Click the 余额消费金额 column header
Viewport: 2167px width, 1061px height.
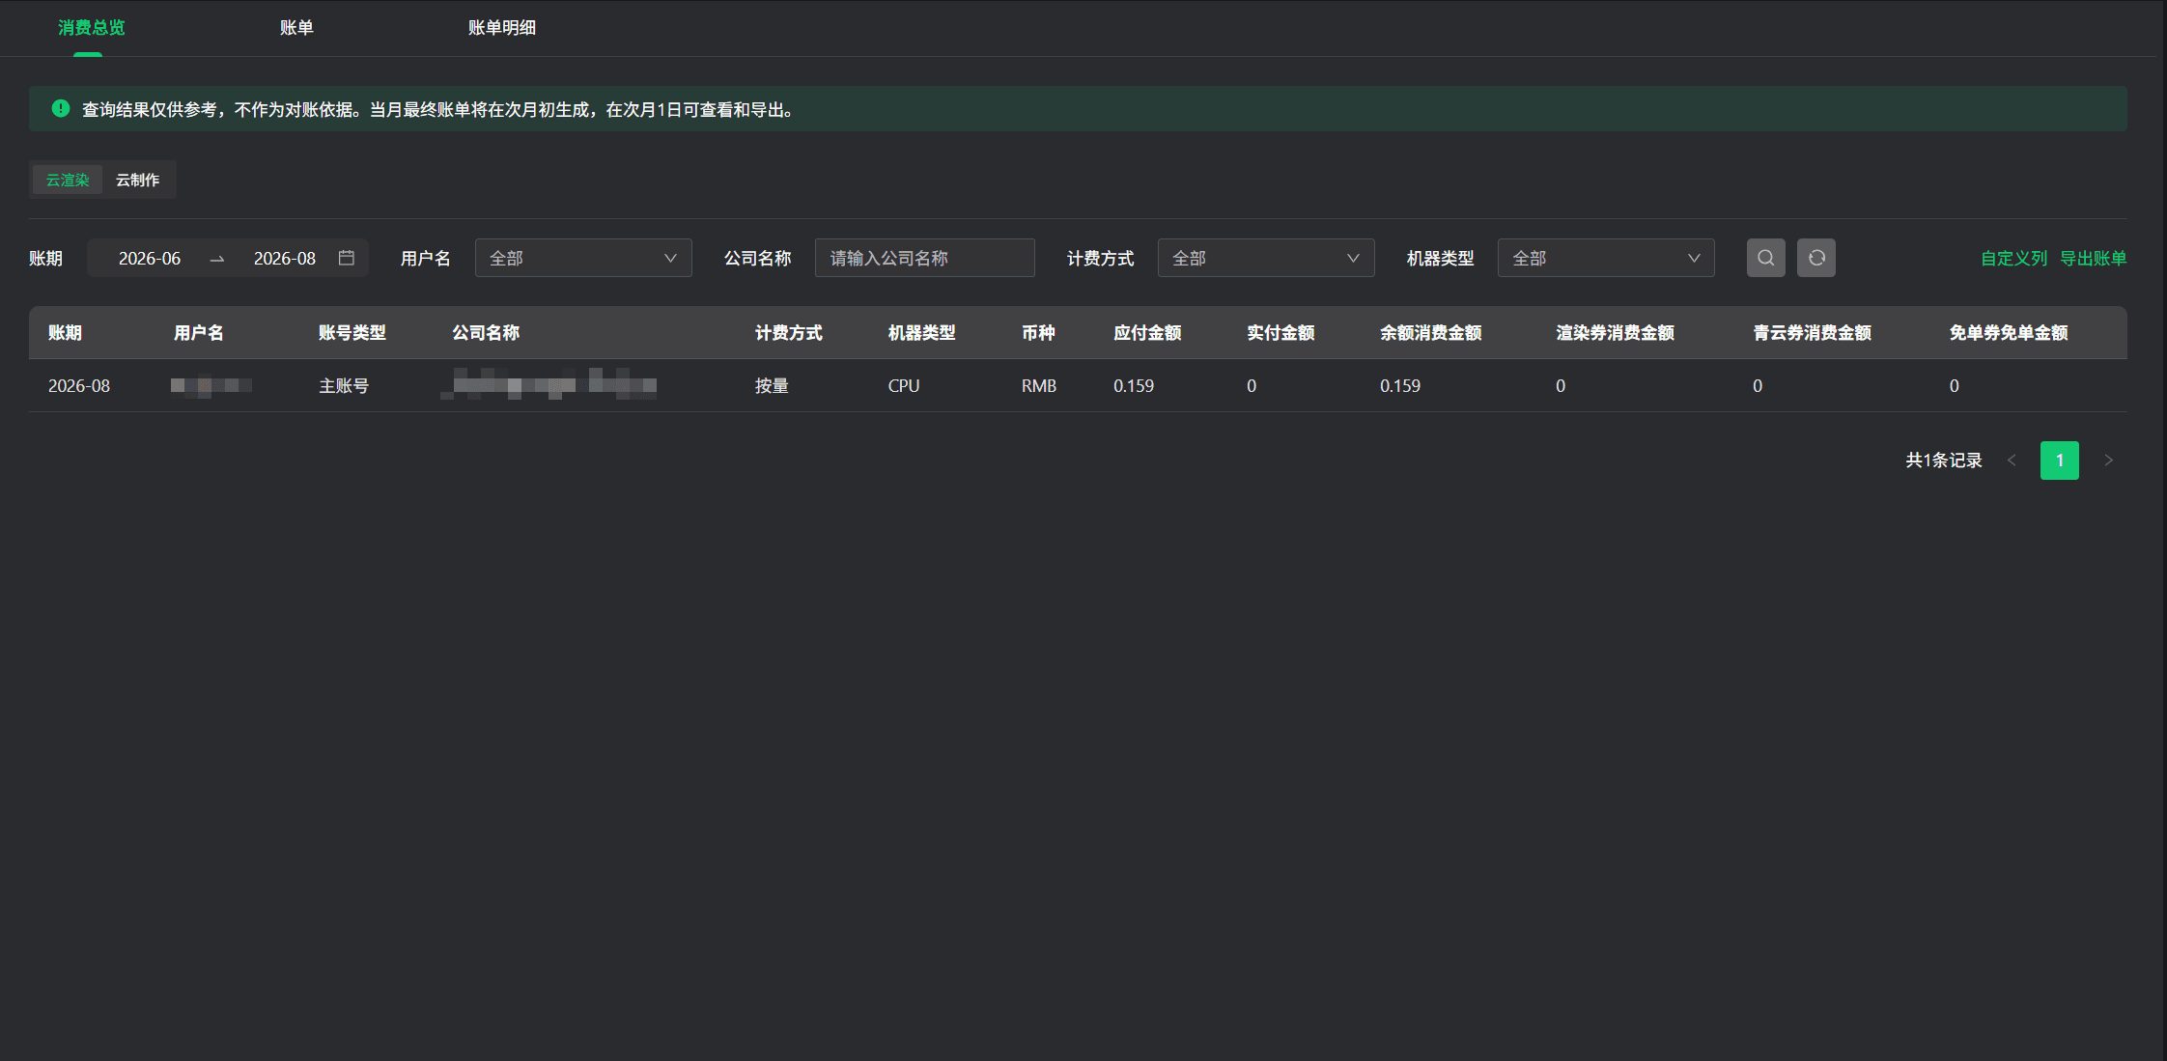coord(1430,333)
